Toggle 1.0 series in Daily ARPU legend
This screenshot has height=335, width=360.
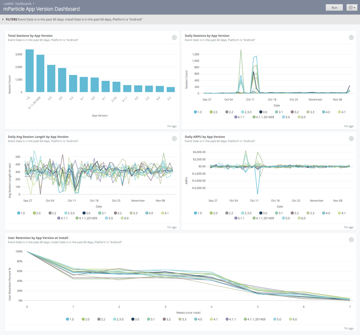(198, 213)
